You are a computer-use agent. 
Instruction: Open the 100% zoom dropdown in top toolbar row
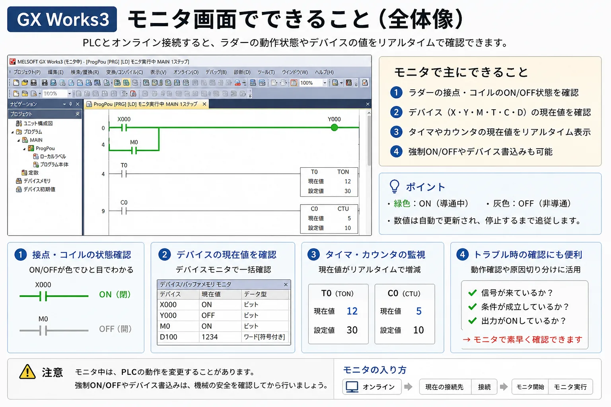click(325, 83)
